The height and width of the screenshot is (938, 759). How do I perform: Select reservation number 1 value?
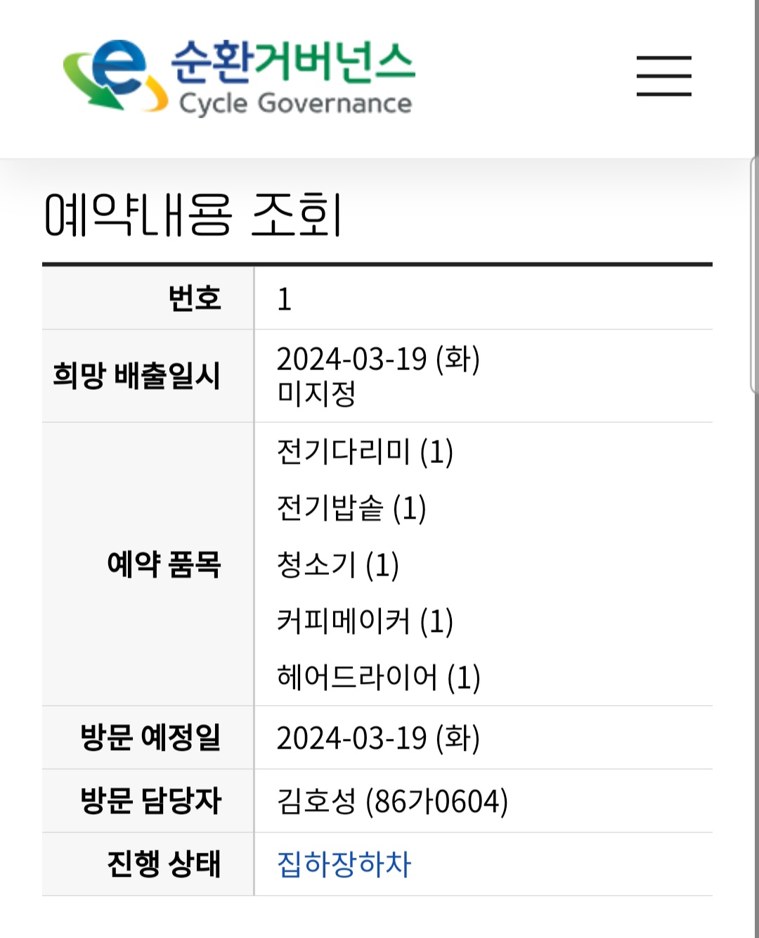pos(284,299)
